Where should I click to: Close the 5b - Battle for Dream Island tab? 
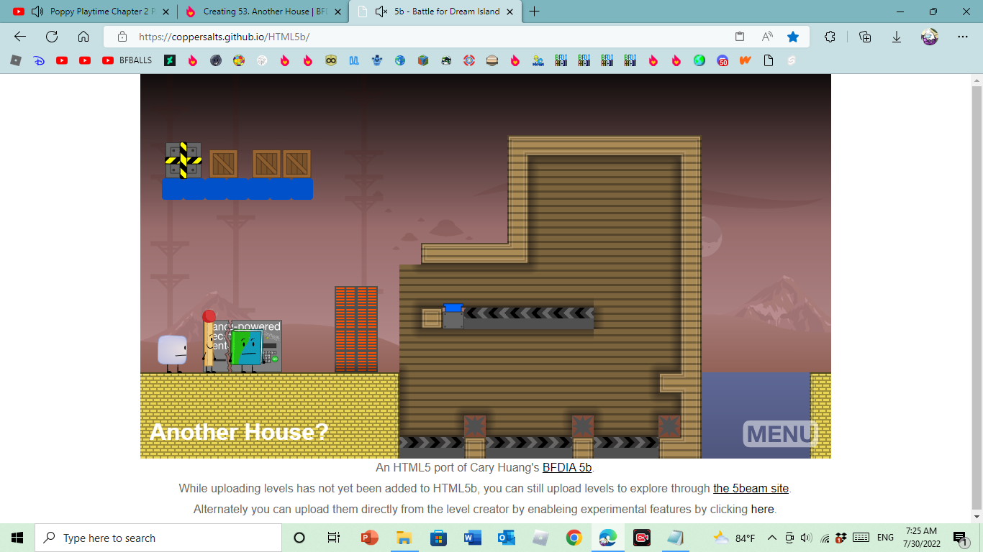click(x=510, y=11)
